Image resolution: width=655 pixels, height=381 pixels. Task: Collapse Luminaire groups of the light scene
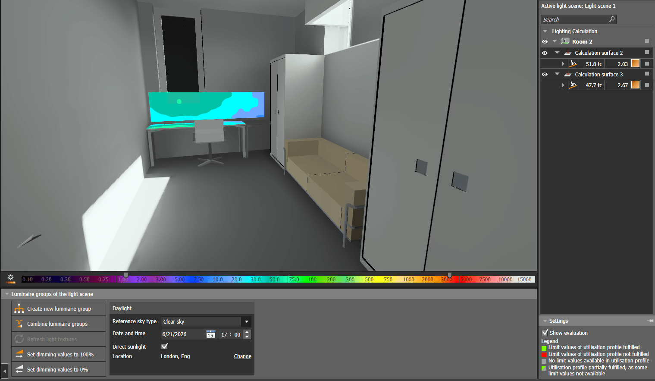coord(7,294)
